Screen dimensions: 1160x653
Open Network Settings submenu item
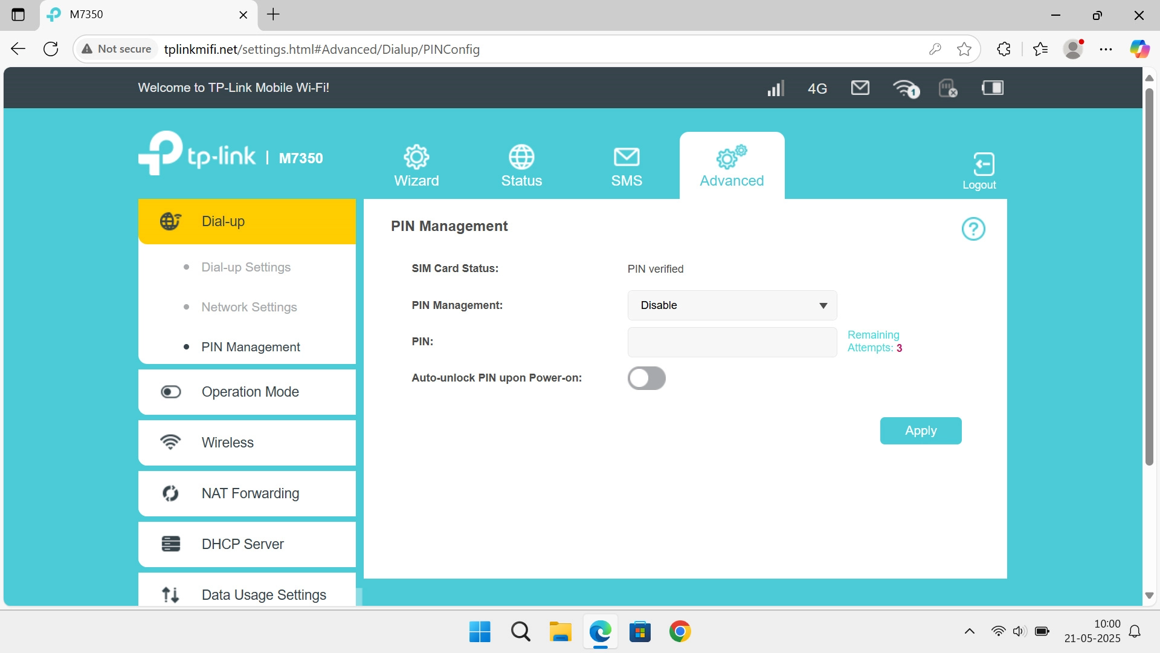tap(249, 307)
